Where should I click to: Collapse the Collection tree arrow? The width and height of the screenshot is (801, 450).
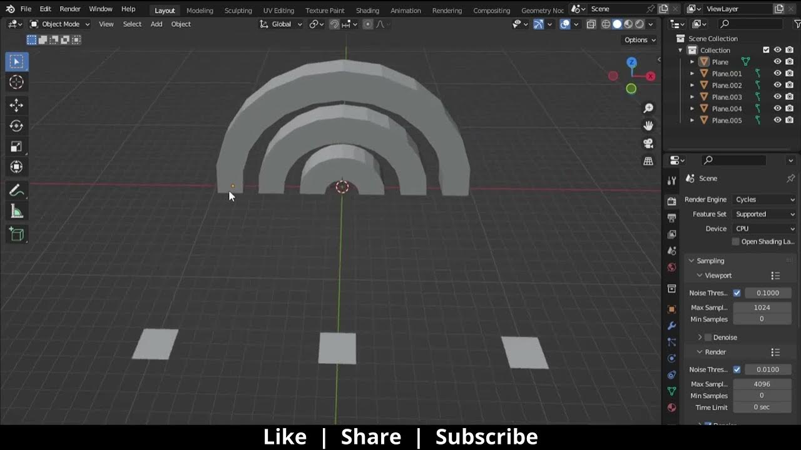click(680, 50)
